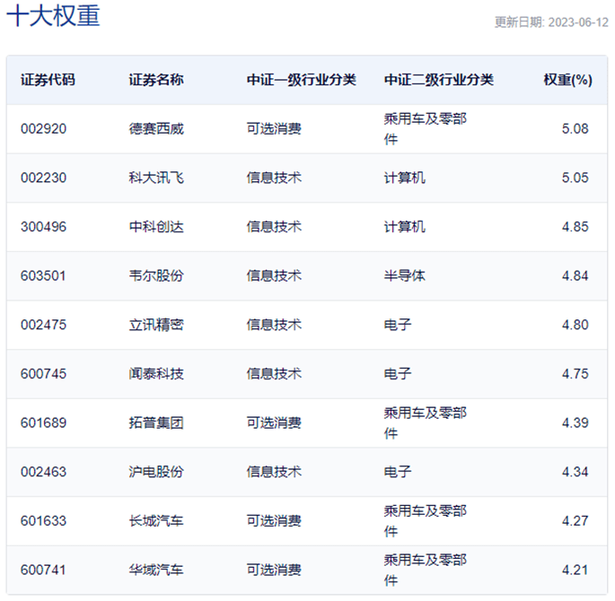
Task: Click the 十大权重 heading
Action: point(53,16)
